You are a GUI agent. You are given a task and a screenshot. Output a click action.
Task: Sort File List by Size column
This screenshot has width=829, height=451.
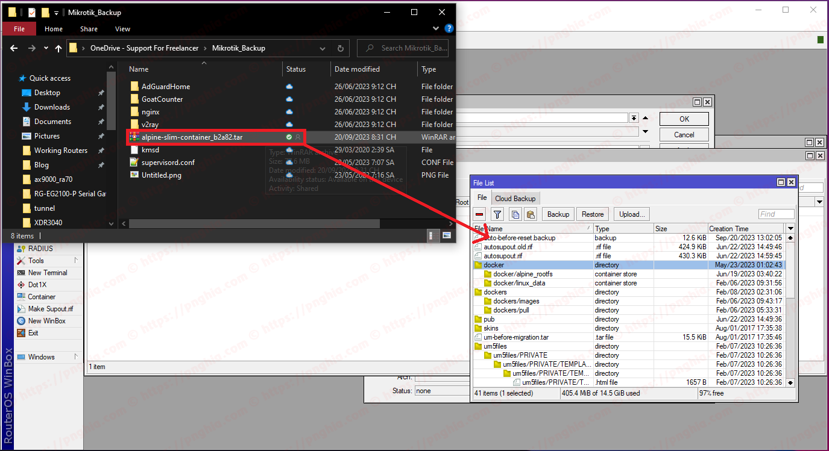681,229
